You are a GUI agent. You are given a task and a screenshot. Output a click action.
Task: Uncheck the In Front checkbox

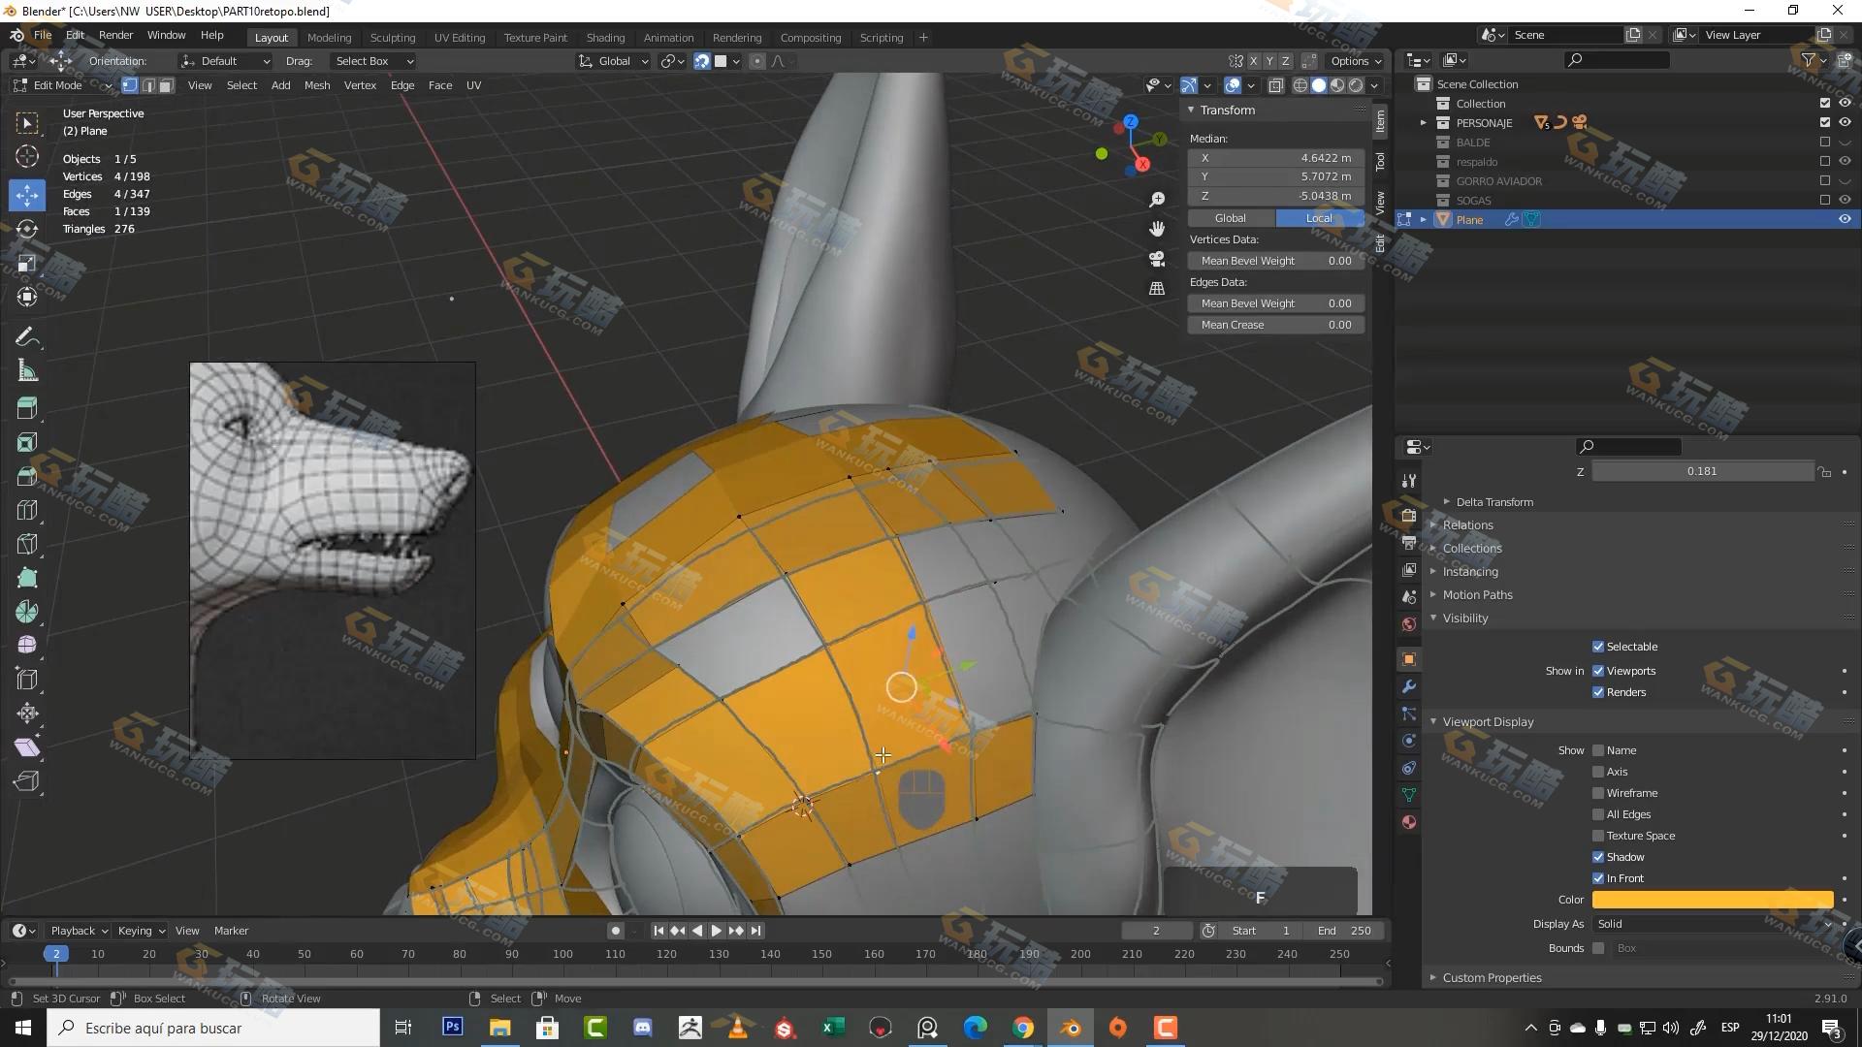click(x=1598, y=878)
